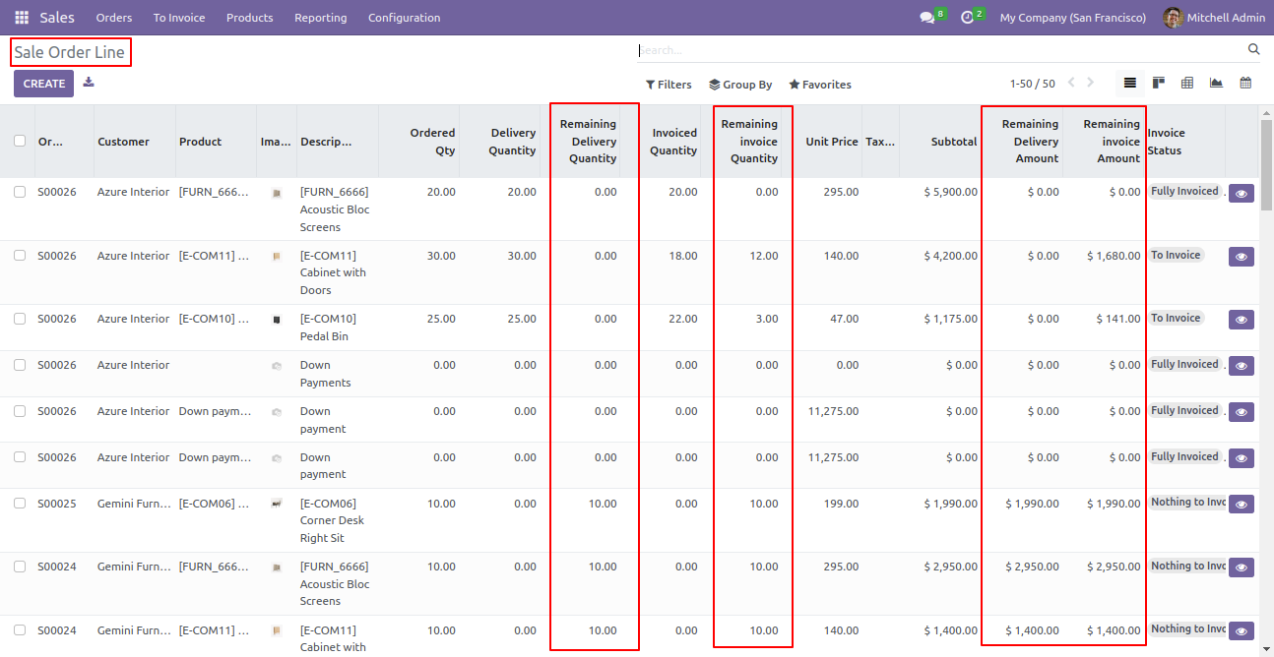Check the Acoustic Bloc Screens S00026 row

[20, 192]
